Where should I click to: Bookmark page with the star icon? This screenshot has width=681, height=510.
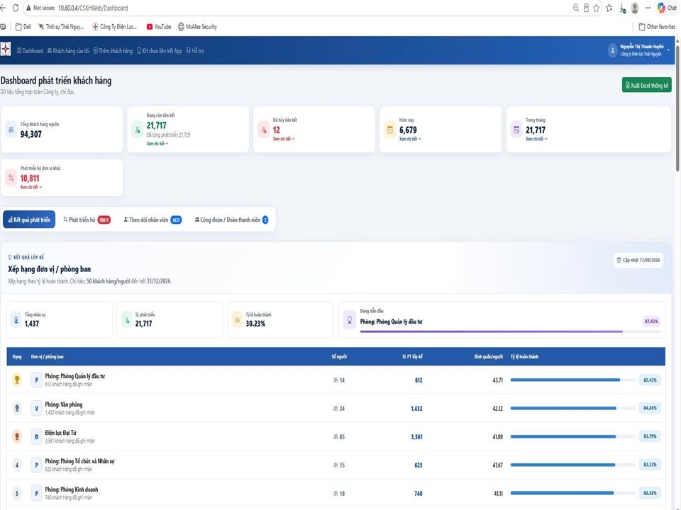(x=597, y=8)
